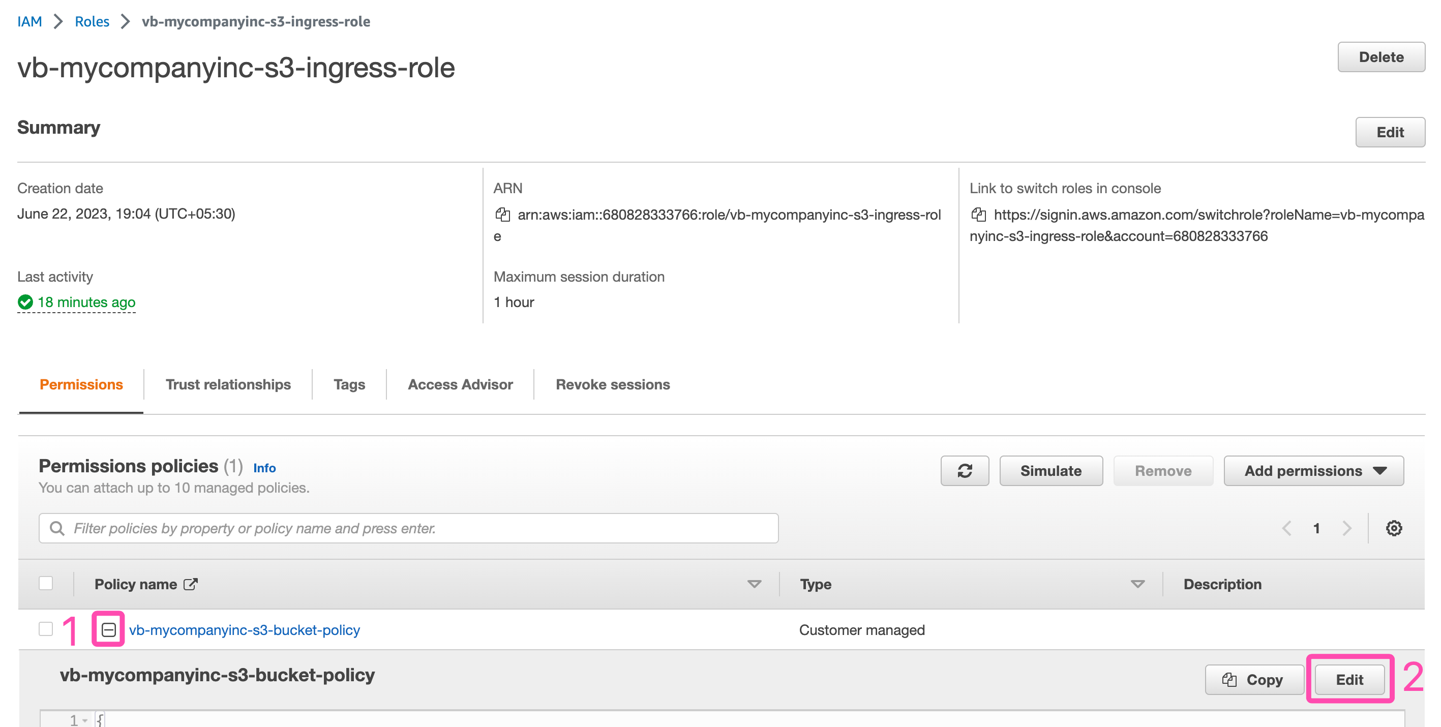This screenshot has height=727, width=1441.
Task: Open the Access Advisor tab
Action: [460, 384]
